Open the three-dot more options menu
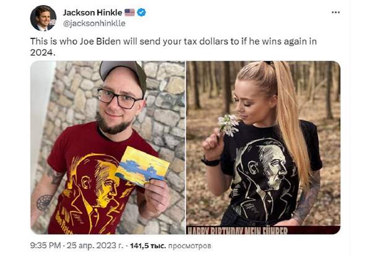 [335, 12]
